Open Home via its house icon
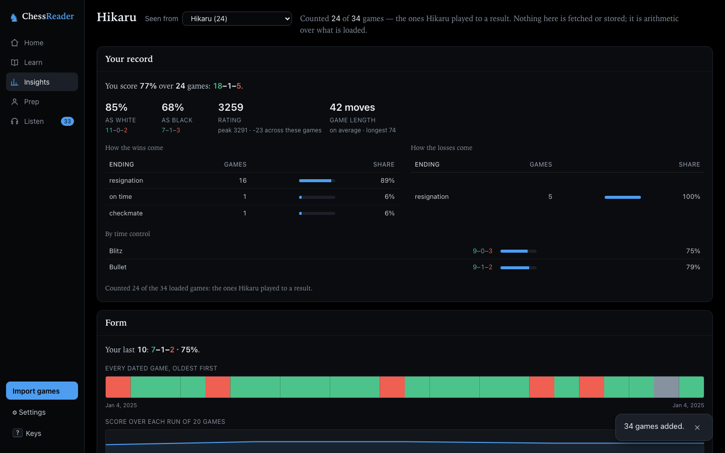Screen dimensions: 725x453 15,43
